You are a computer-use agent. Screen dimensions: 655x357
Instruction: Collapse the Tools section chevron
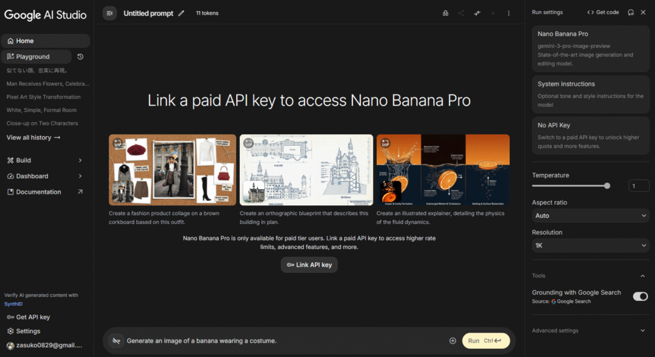[x=643, y=276]
